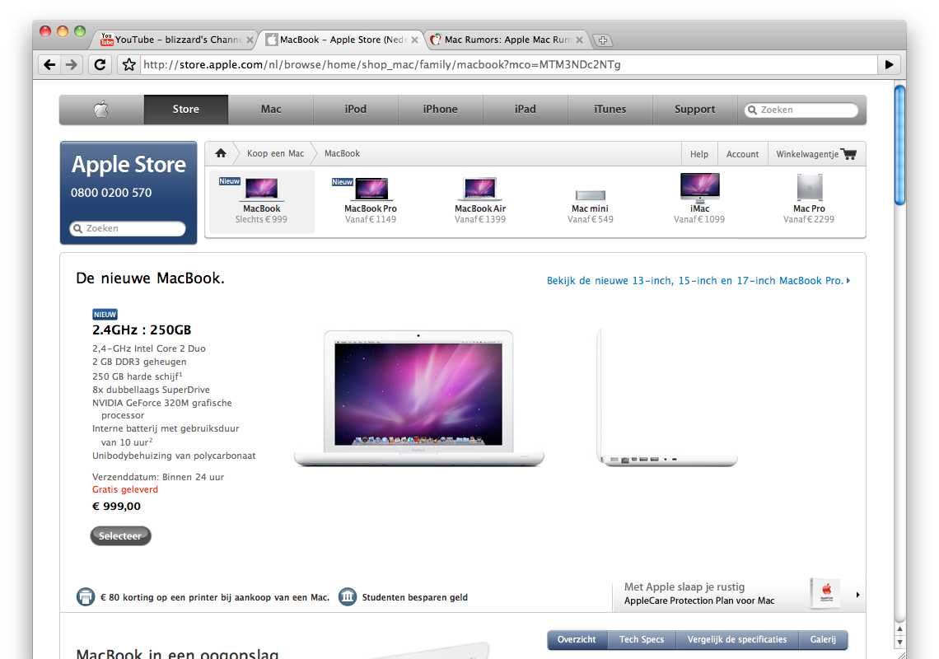The height and width of the screenshot is (659, 939).
Task: Select the Mac mini product icon
Action: click(591, 195)
